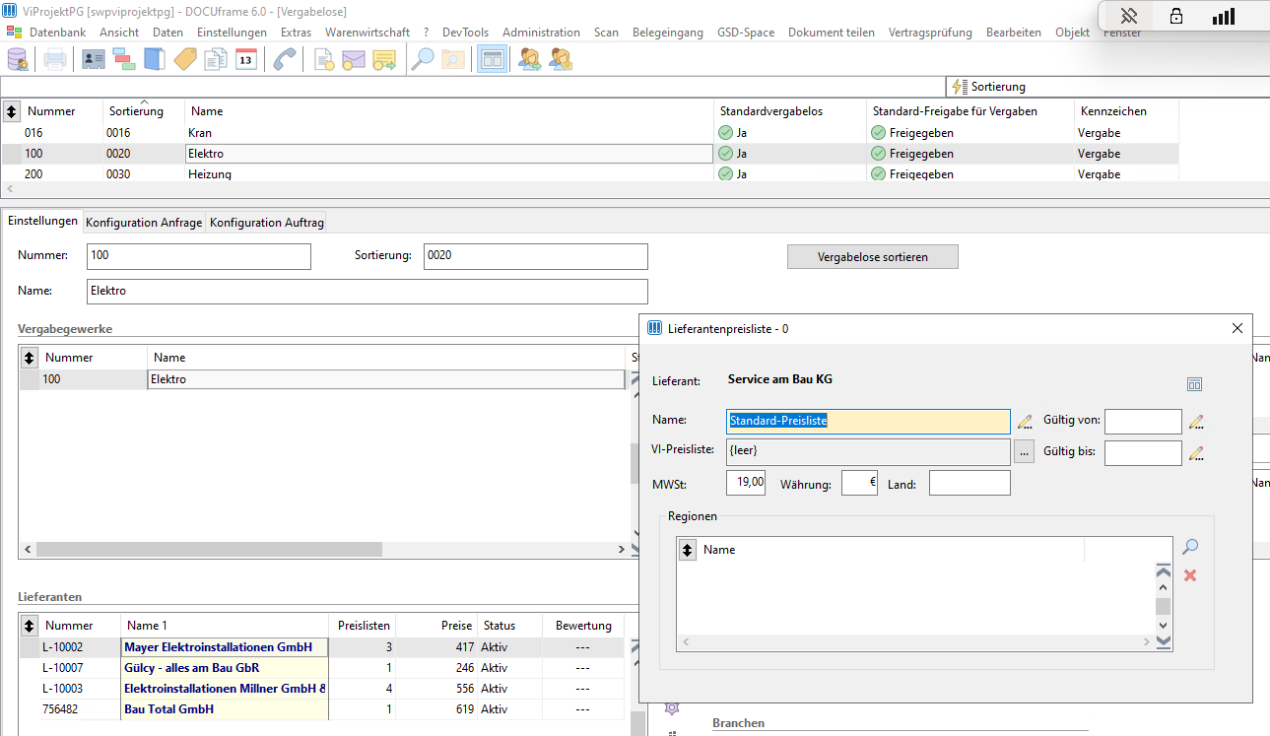
Task: Open the DevTools menu
Action: 465,33
